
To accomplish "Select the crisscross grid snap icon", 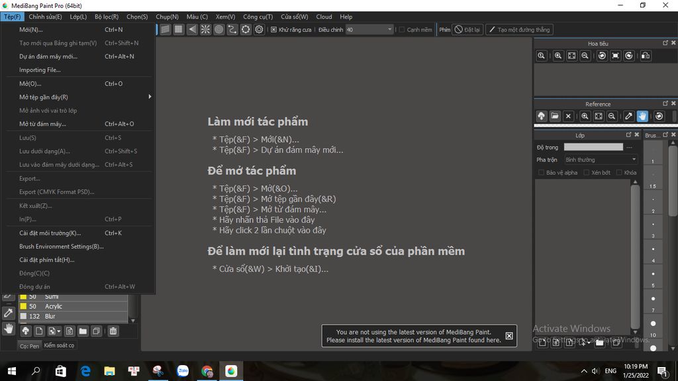I will coord(179,29).
